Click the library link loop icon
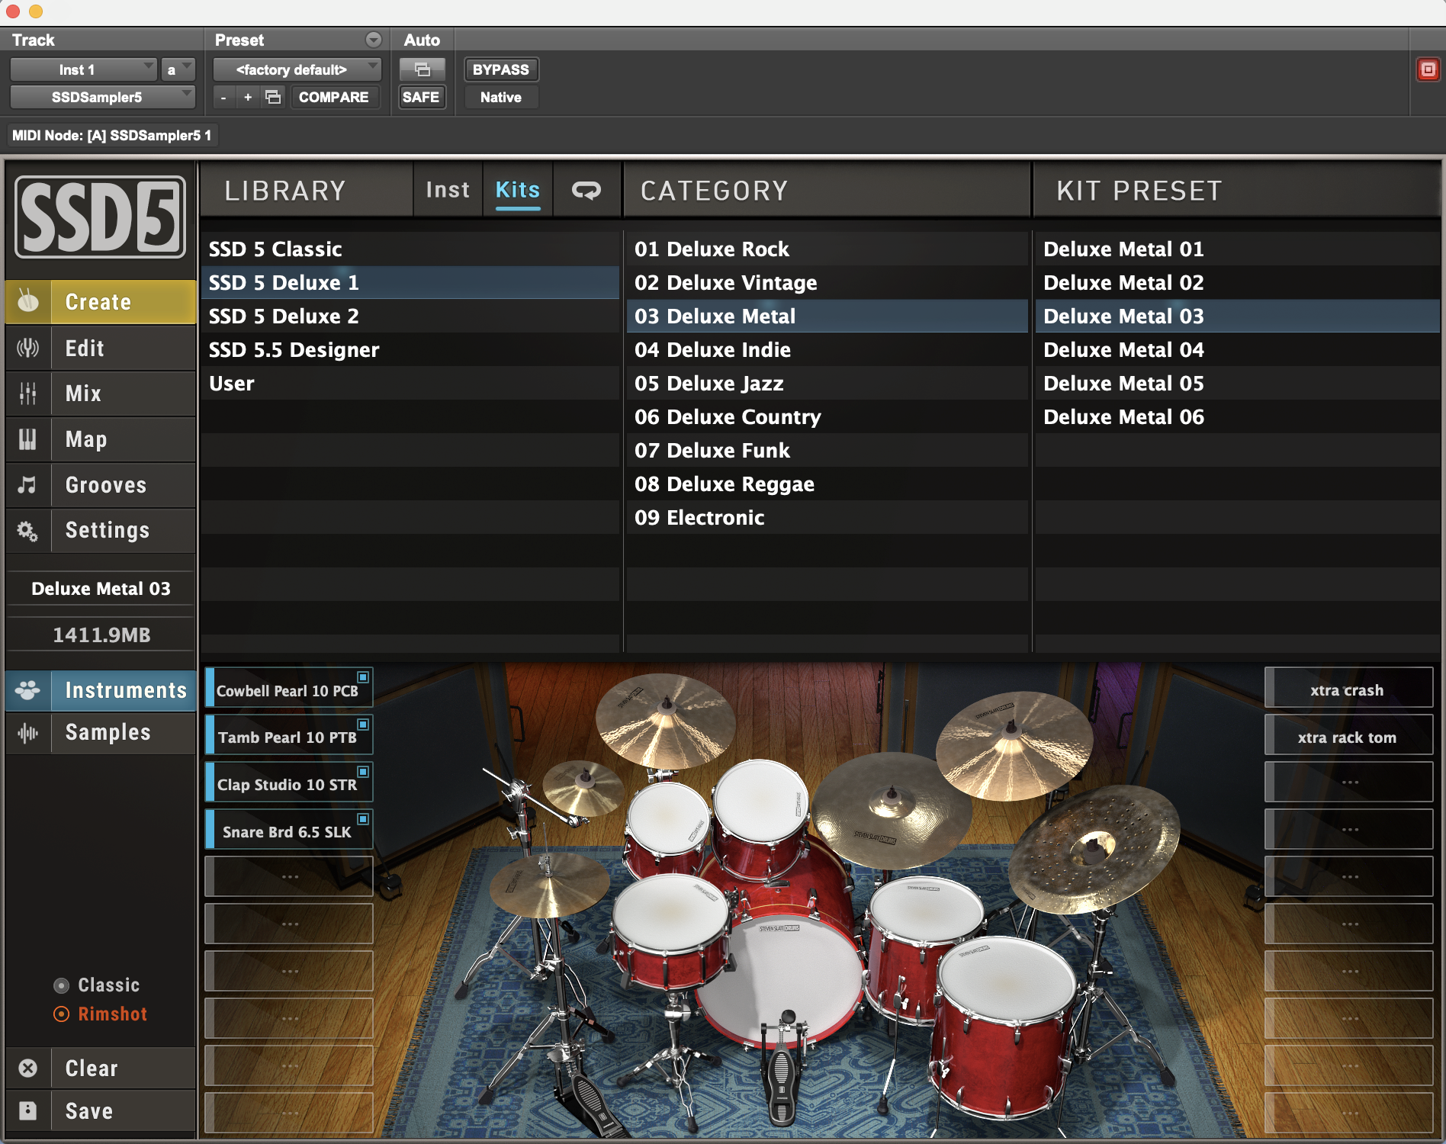Viewport: 1446px width, 1144px height. [586, 191]
